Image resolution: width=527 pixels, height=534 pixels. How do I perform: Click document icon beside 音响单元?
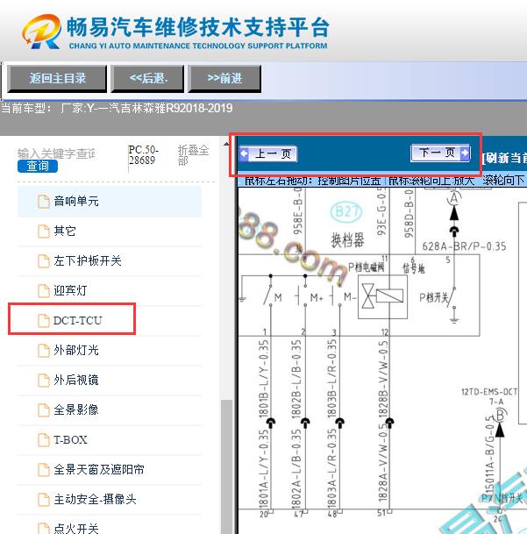(x=43, y=202)
